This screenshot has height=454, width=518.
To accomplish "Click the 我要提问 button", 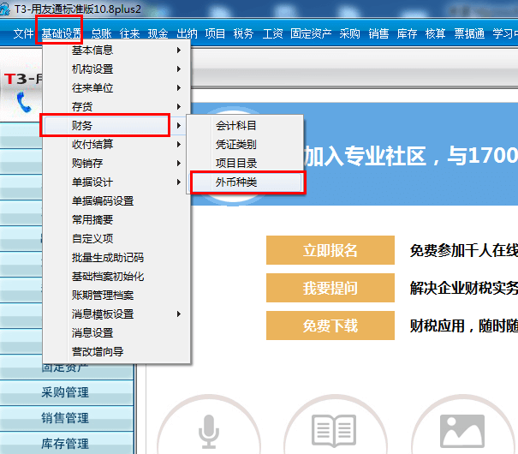I will click(x=330, y=288).
